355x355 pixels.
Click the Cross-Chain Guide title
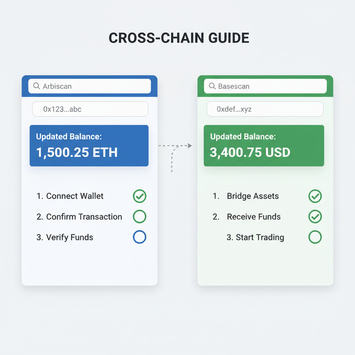pos(179,38)
